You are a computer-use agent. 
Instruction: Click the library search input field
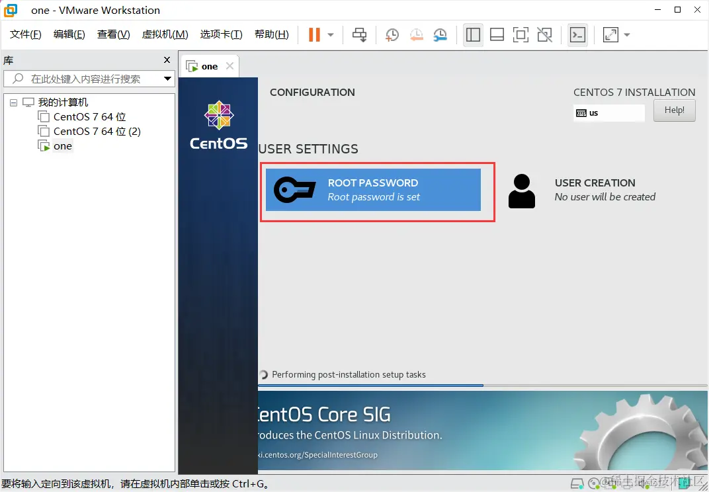[89, 79]
